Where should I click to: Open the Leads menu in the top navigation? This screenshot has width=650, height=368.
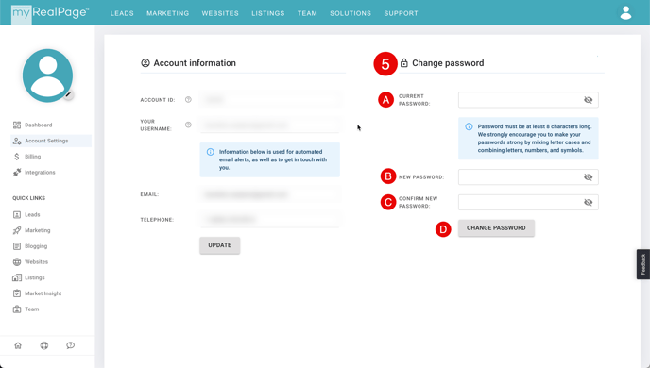(x=122, y=13)
